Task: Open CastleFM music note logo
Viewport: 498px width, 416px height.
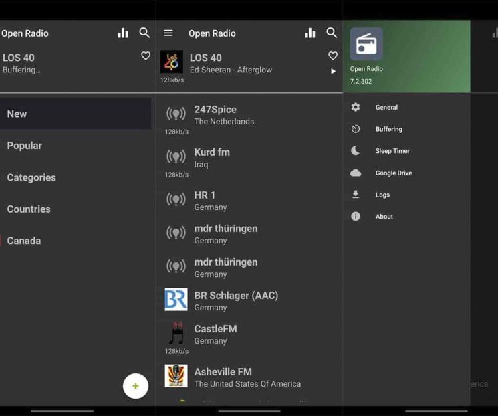Action: pos(176,333)
